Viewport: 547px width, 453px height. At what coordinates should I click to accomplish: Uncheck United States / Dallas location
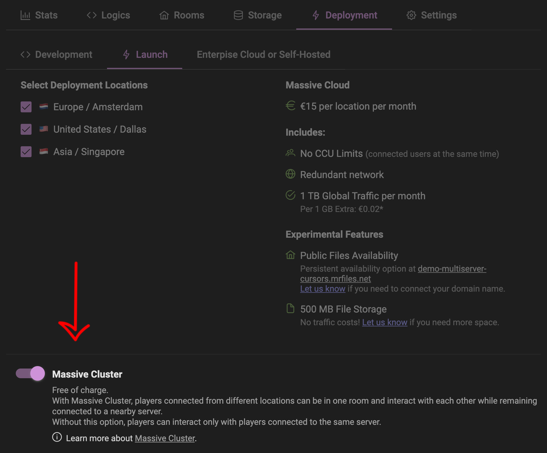tap(26, 129)
